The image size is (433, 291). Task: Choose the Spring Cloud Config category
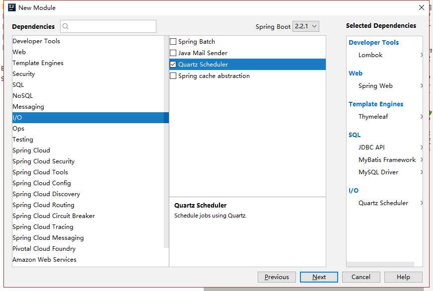(88, 183)
